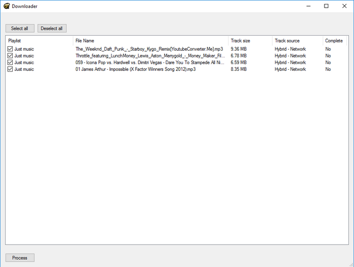Screen dimensions: 354x267
Task: Click the 6.59 MB track size cell
Action: [x=239, y=62]
